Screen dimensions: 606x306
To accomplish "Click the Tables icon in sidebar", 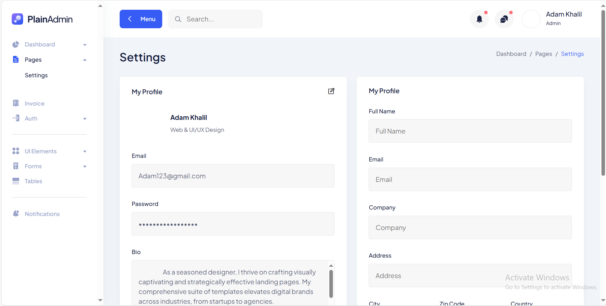I will click(x=16, y=181).
